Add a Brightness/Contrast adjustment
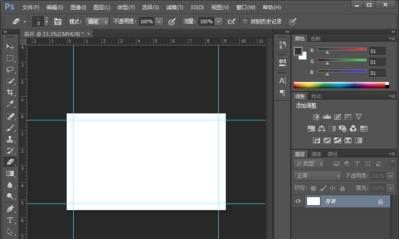Screen dimensions: 399x239 [316, 117]
